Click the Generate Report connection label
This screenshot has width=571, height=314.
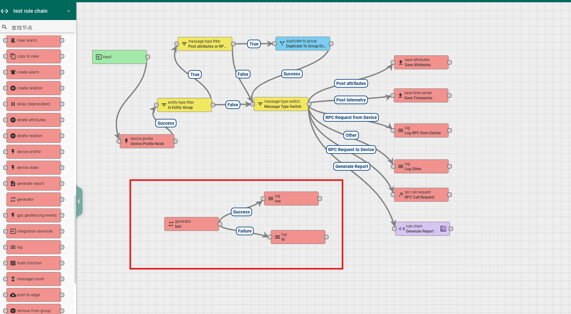click(x=351, y=166)
